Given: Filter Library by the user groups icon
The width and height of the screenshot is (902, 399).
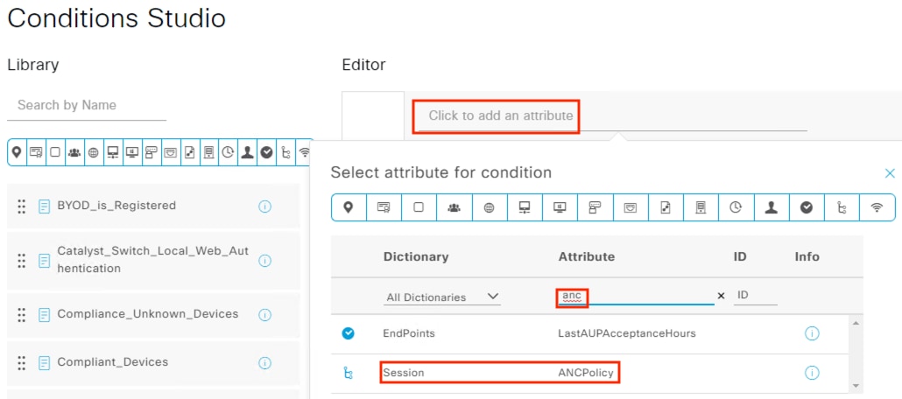Looking at the screenshot, I should pyautogui.click(x=74, y=152).
